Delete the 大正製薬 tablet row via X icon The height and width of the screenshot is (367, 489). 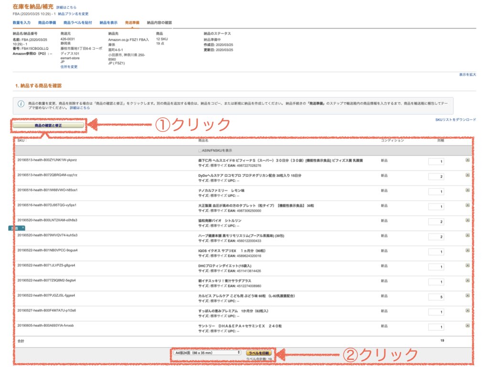(x=468, y=205)
